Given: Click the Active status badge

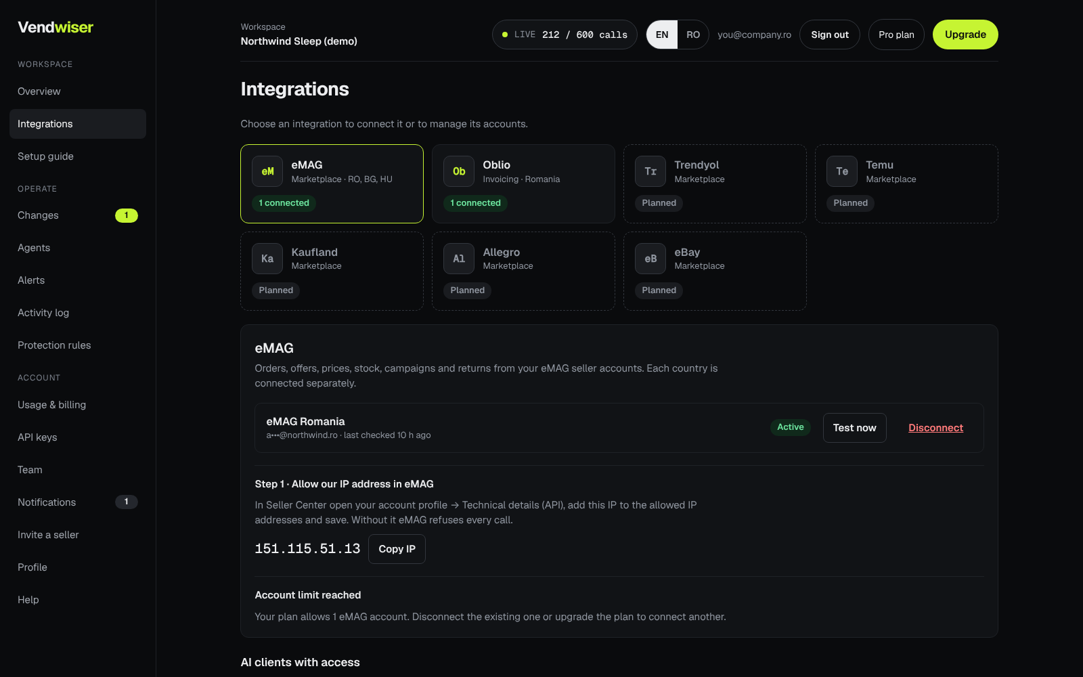Looking at the screenshot, I should pos(790,427).
